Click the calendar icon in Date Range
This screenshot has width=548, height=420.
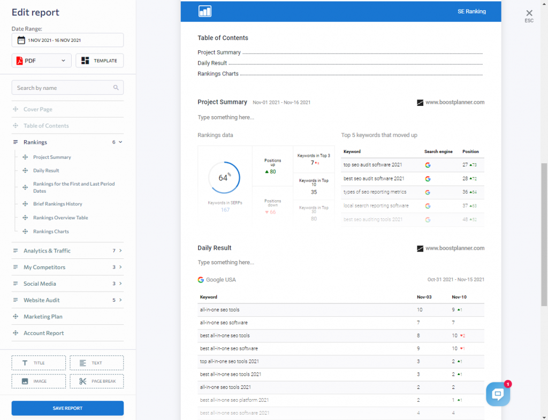pos(21,40)
